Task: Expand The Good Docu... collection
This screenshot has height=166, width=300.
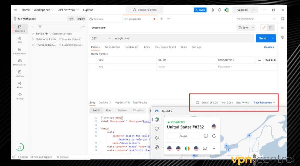Action: click(33, 45)
